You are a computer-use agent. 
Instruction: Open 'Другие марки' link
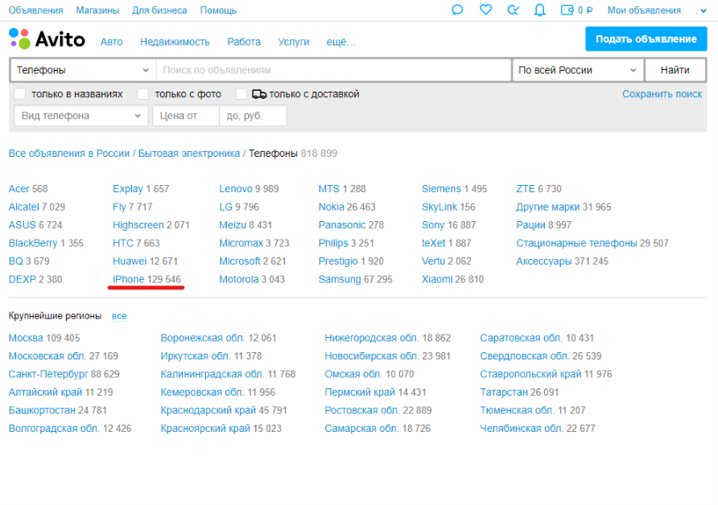[x=547, y=207]
